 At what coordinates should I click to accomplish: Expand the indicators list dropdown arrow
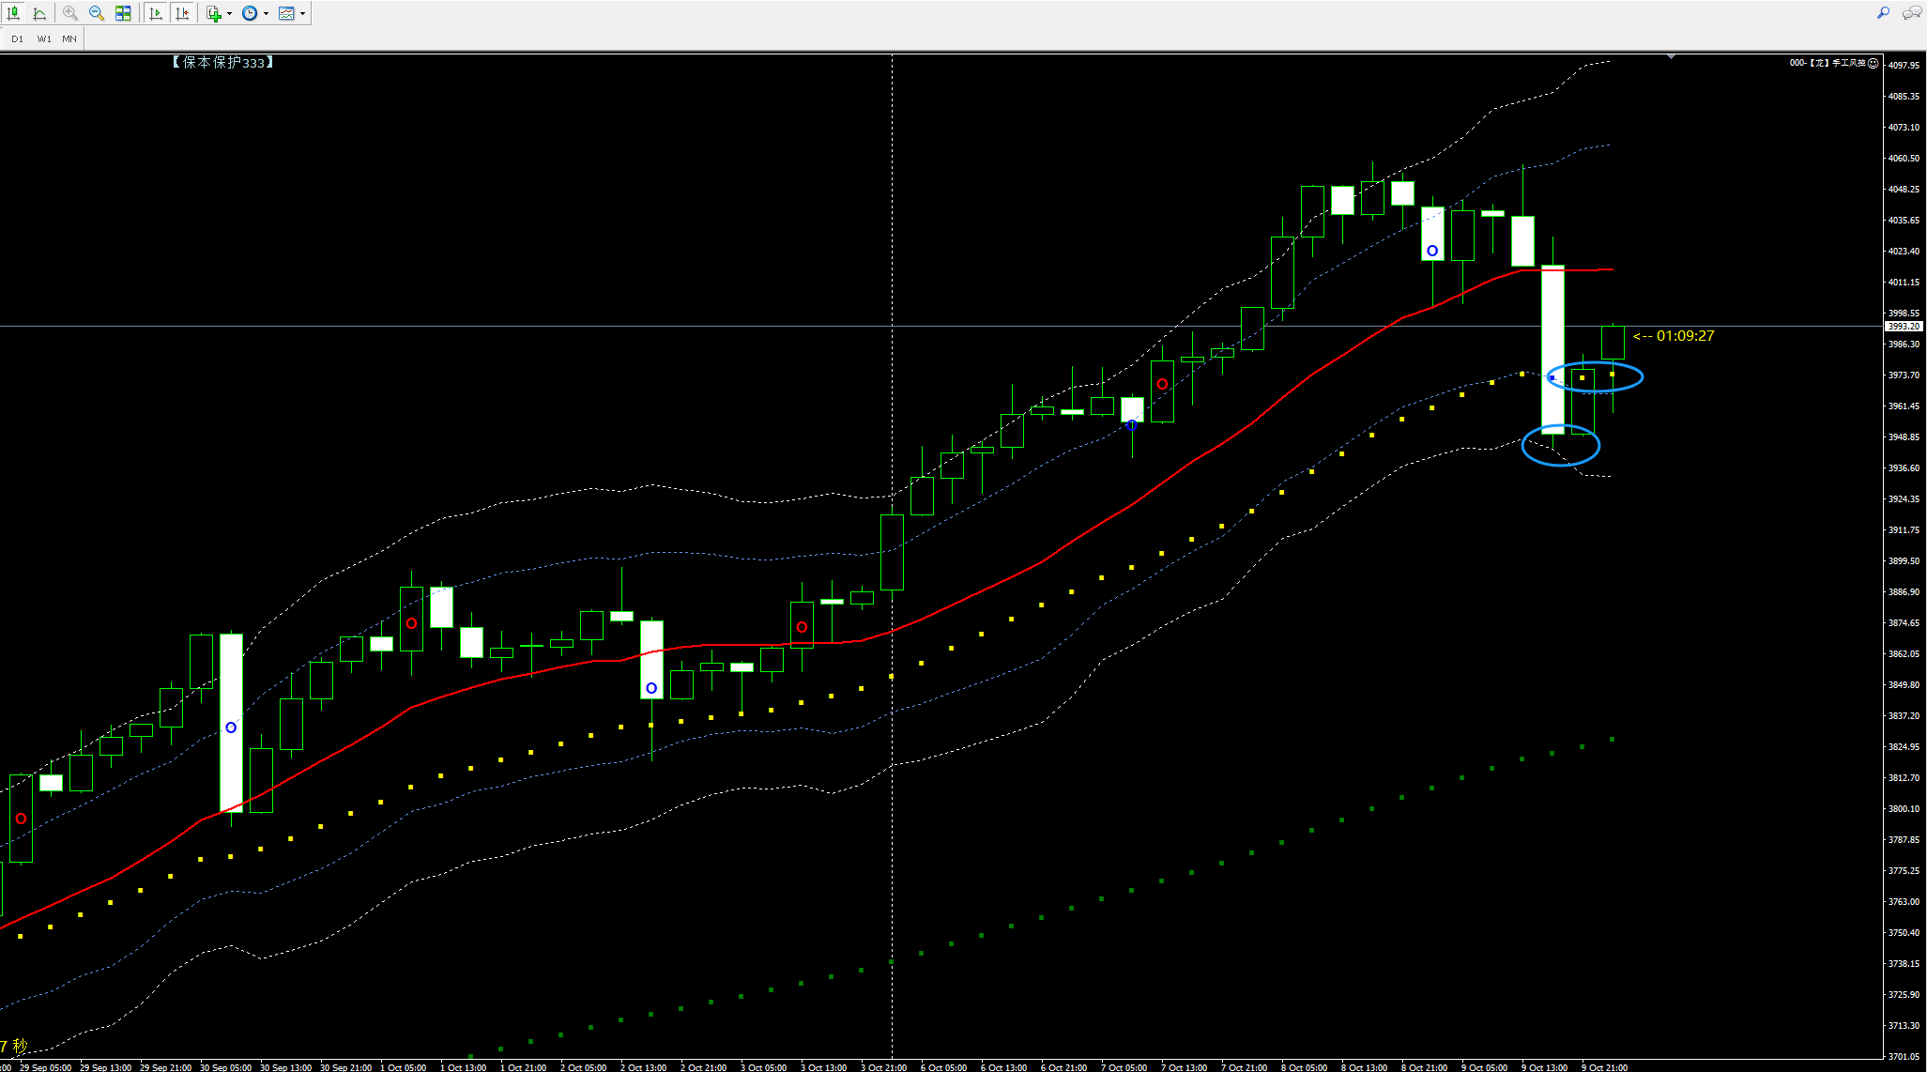pyautogui.click(x=229, y=13)
